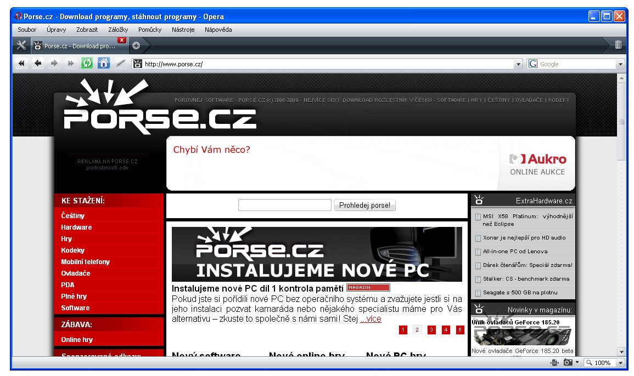Open the Opera panels wrench icon

pos(21,45)
